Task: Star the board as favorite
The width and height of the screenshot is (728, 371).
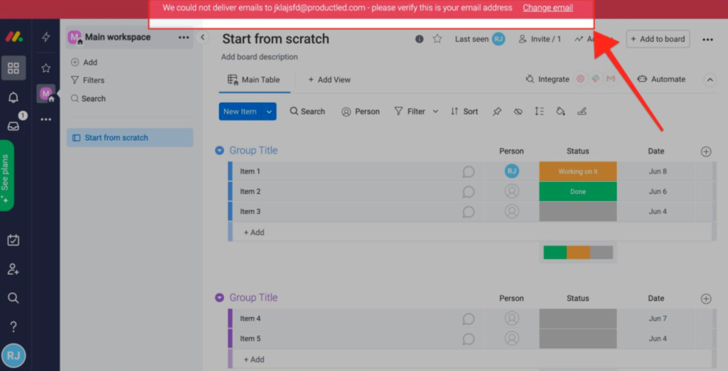Action: 437,39
